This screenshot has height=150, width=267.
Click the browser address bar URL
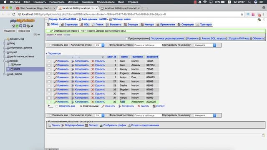(93, 14)
